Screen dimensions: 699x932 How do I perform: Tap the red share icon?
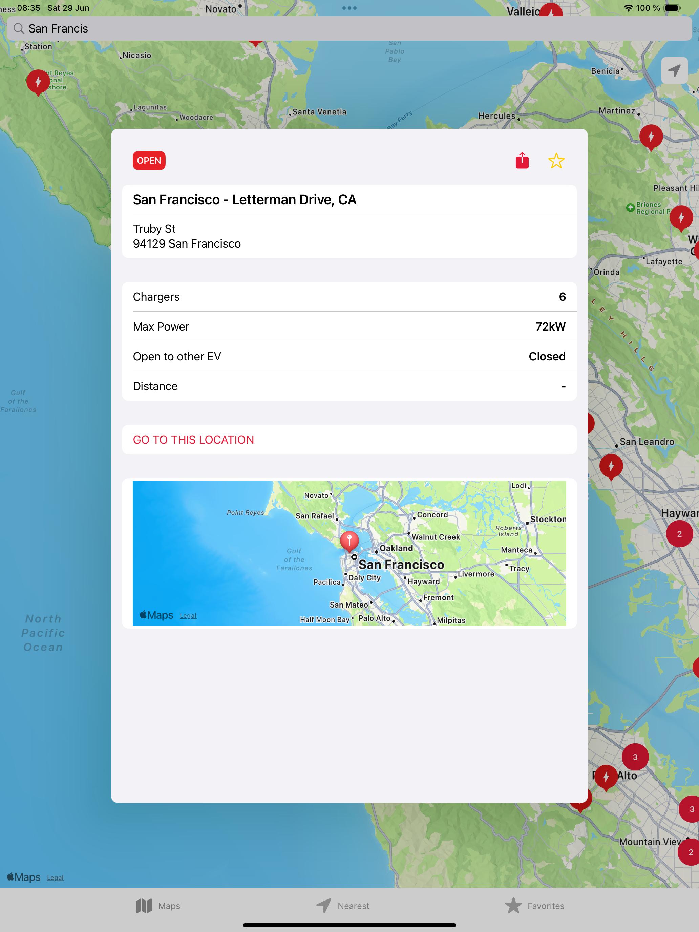point(522,161)
